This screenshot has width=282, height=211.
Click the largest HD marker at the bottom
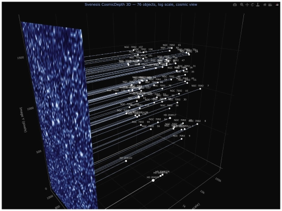153,180
